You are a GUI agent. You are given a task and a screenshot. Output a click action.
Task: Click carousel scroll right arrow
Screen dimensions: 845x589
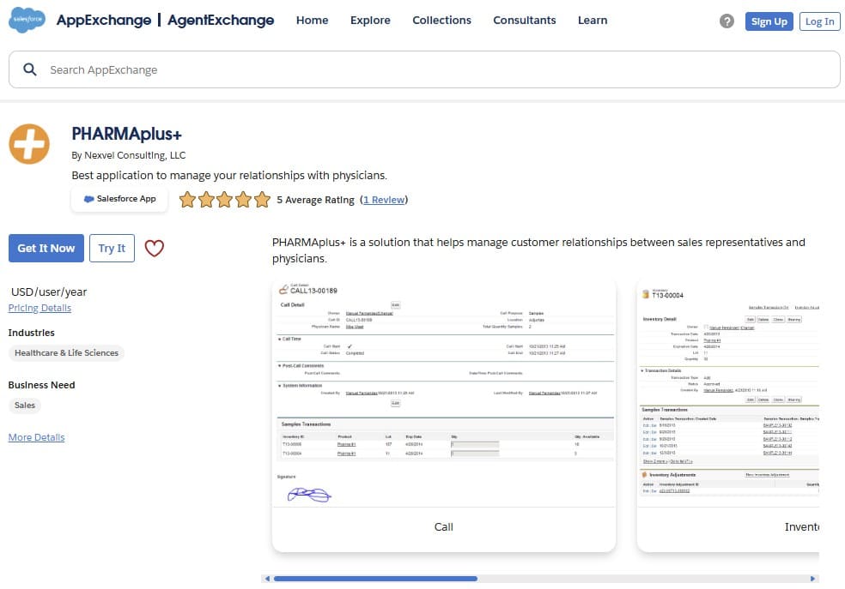coord(812,579)
